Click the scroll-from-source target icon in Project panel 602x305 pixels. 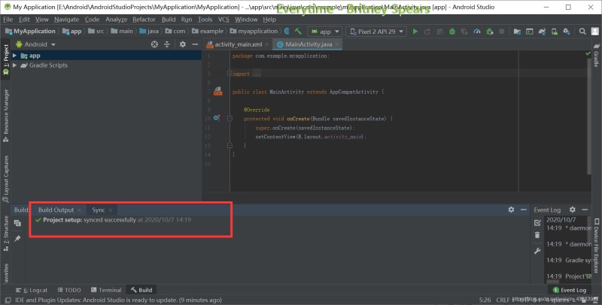(154, 44)
